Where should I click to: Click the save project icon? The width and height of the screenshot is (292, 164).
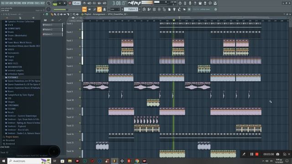[200, 3]
